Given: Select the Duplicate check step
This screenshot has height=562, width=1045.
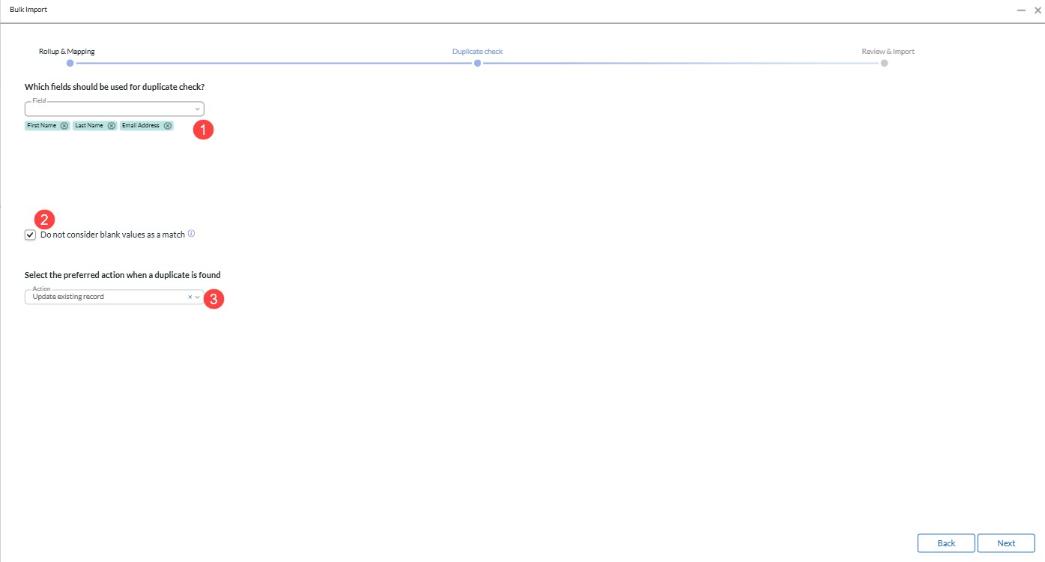Looking at the screenshot, I should coord(477,52).
